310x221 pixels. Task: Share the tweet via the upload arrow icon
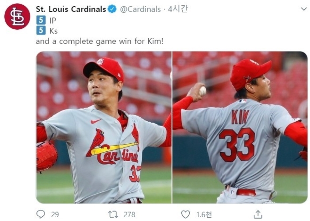(258, 214)
